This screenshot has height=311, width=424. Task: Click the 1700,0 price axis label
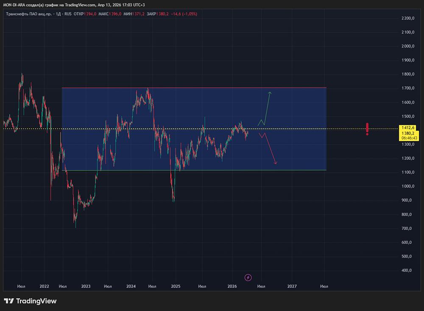[x=408, y=89]
